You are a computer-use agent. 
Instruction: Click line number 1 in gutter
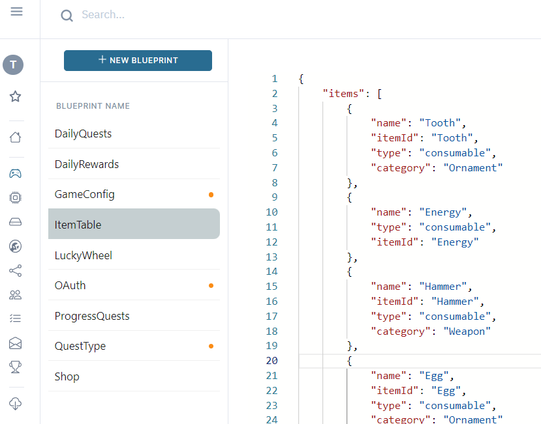tap(275, 79)
